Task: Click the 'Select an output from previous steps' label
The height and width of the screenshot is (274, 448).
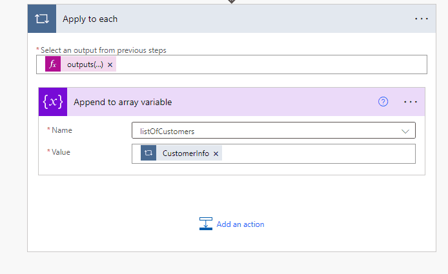Action: (103, 50)
